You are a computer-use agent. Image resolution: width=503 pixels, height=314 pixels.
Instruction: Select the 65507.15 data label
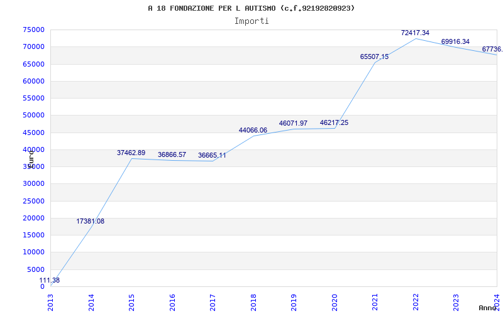point(374,57)
